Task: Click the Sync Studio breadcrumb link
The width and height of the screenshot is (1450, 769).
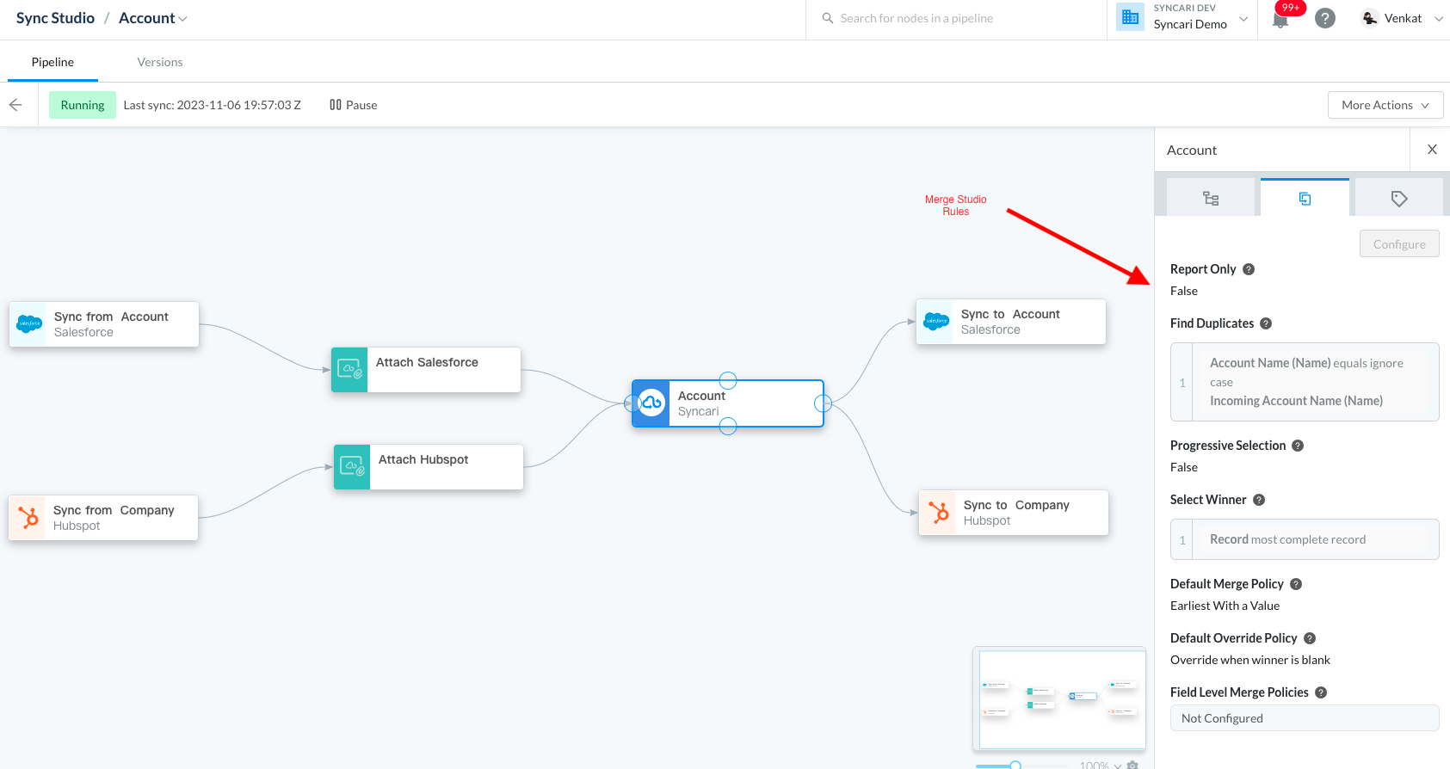Action: [55, 18]
